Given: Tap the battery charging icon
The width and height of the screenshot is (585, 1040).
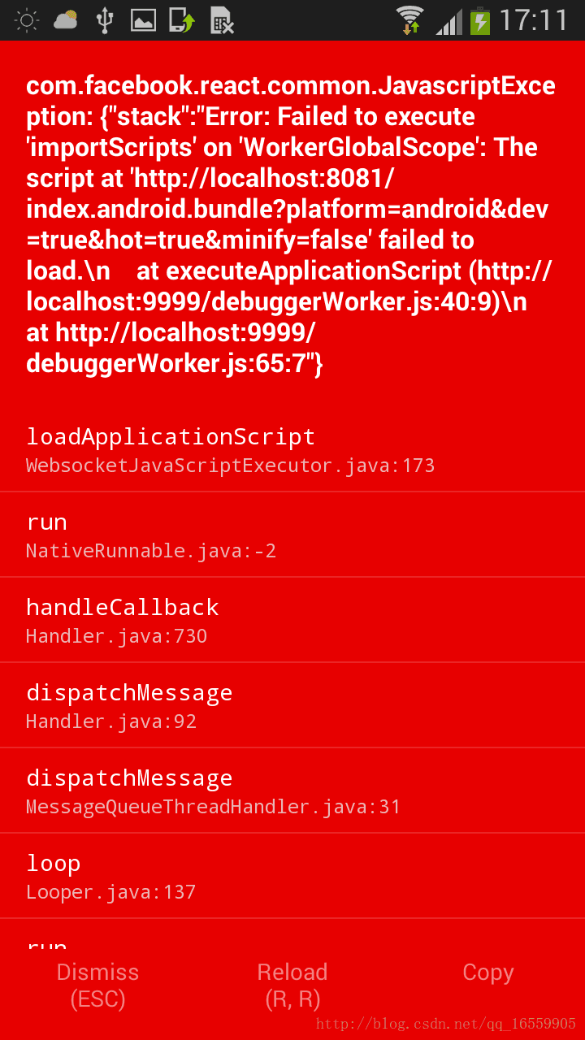Looking at the screenshot, I should click(480, 20).
